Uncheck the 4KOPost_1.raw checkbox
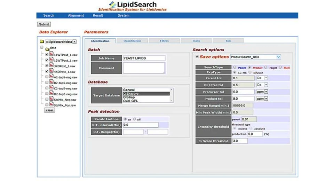The width and height of the screenshot is (335, 181). [x=47, y=71]
